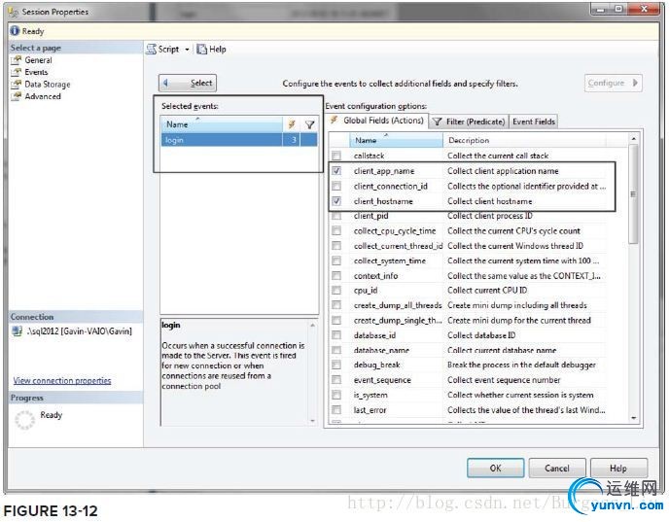Uncheck the client_hostname checkbox

(x=336, y=201)
